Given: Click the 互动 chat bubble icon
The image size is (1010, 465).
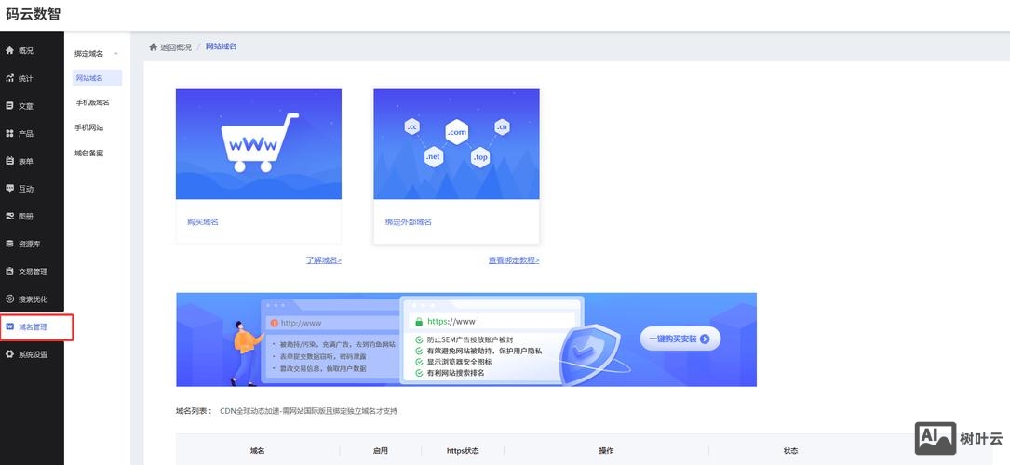Looking at the screenshot, I should click(10, 189).
